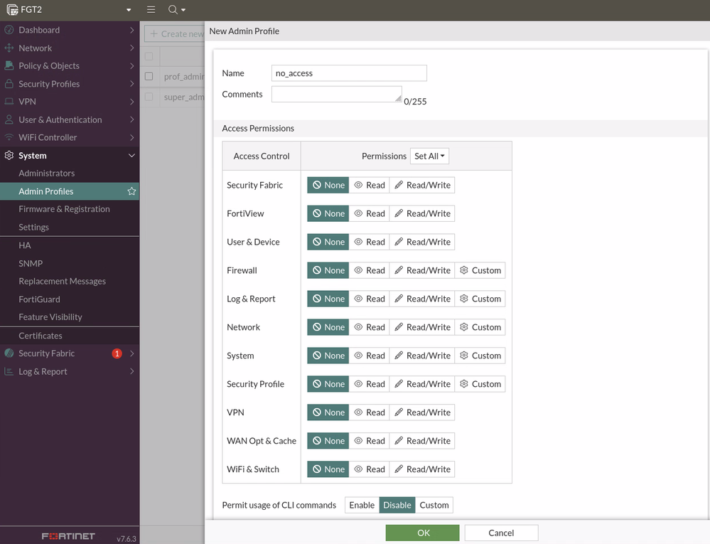Expand the Policy & Objects chevron

click(131, 65)
